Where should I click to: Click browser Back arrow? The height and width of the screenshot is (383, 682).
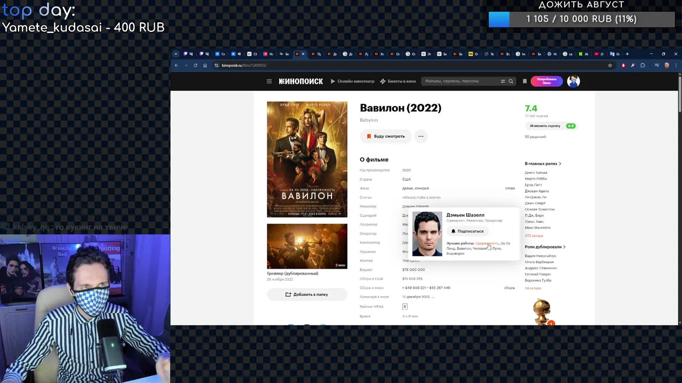(176, 65)
